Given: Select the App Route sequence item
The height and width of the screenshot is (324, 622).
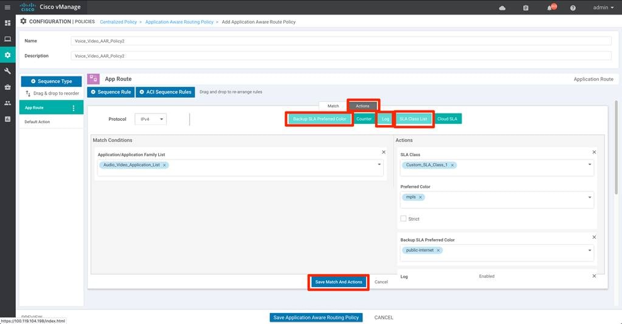Looking at the screenshot, I should pyautogui.click(x=51, y=107).
